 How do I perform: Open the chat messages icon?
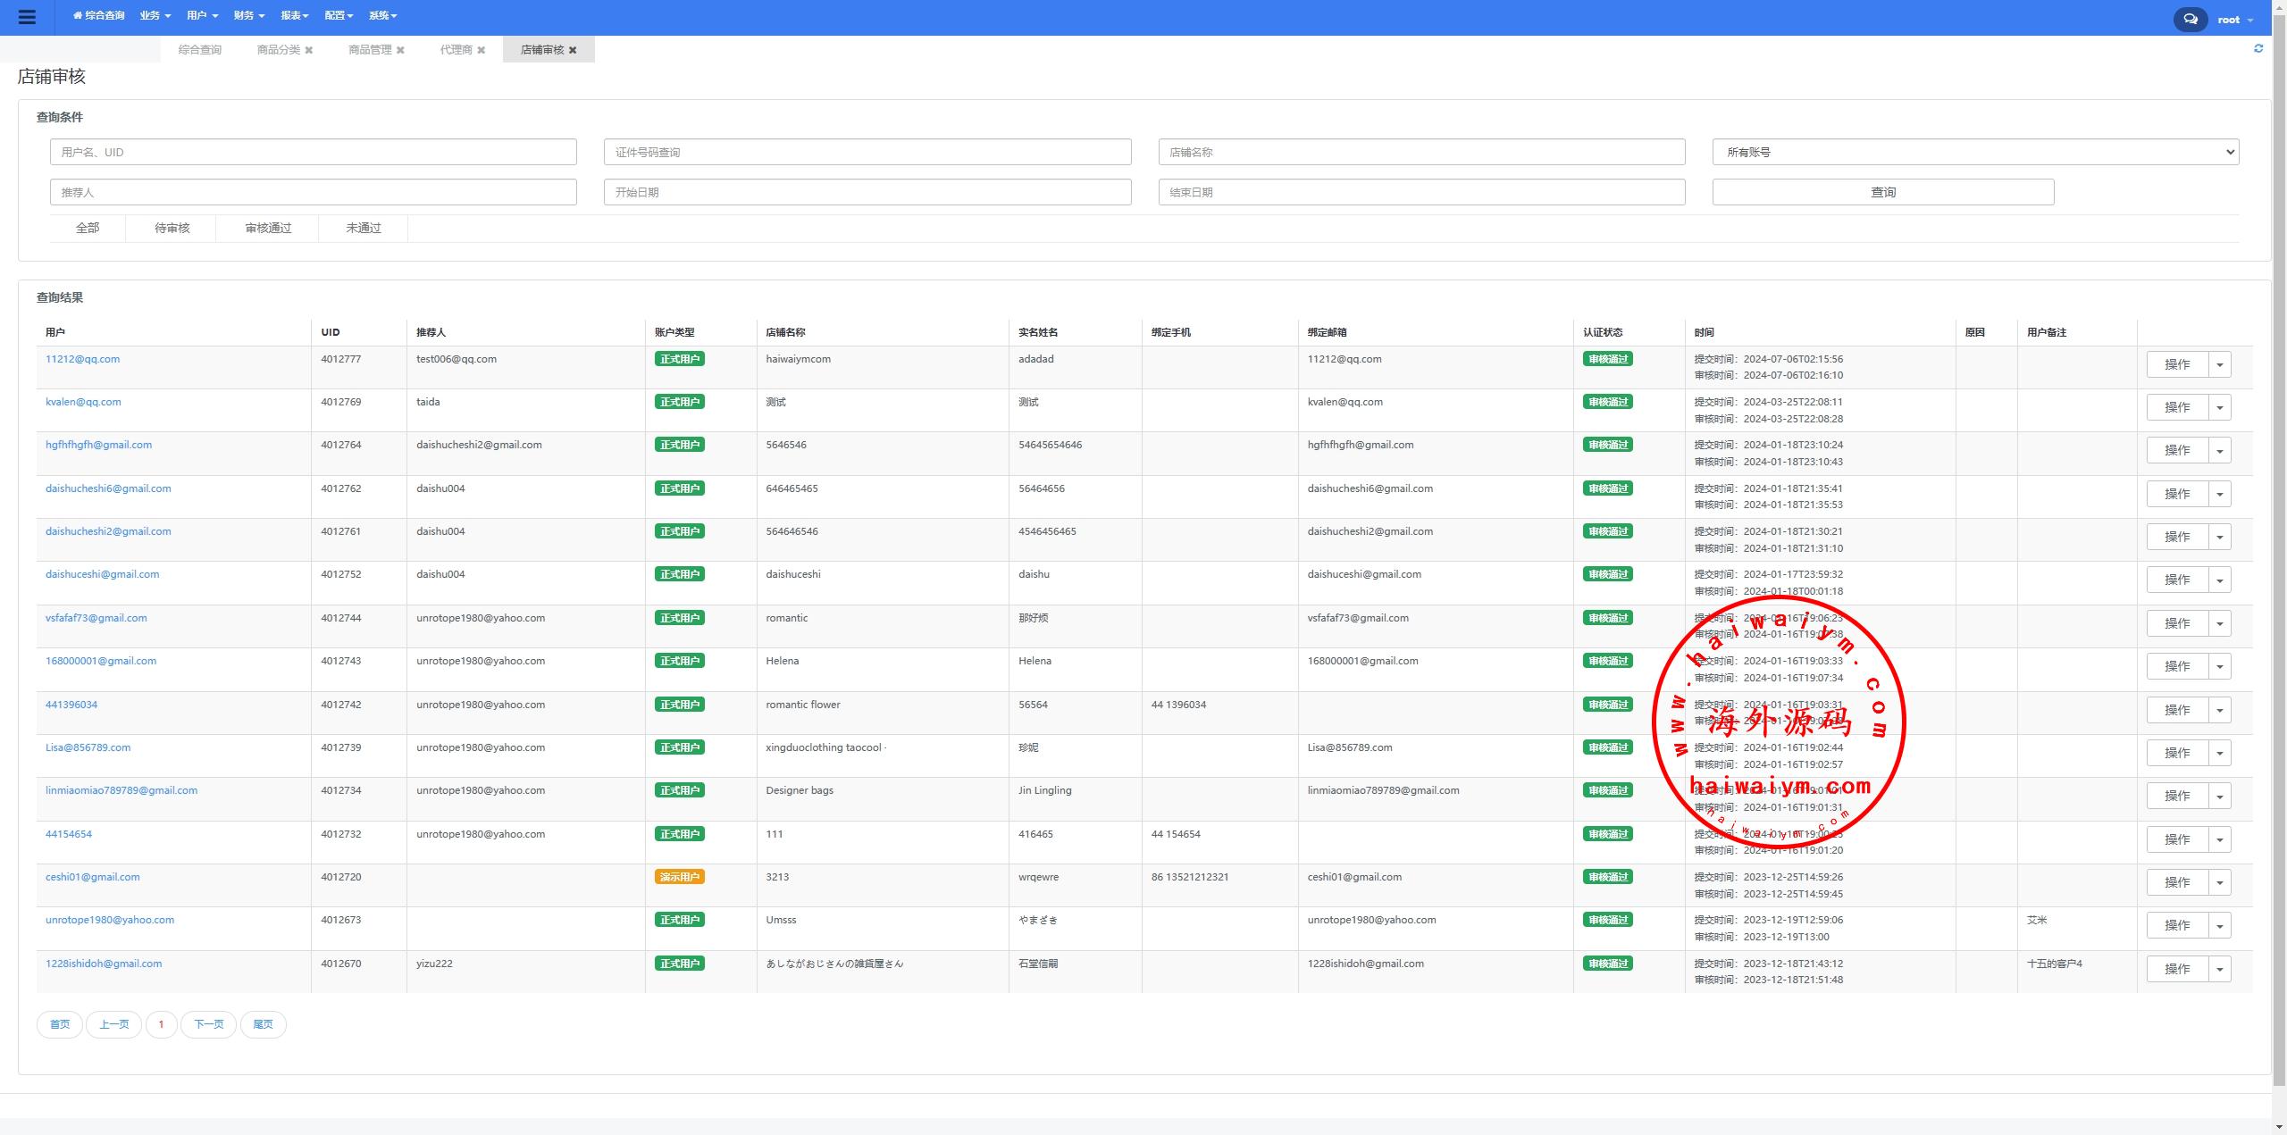tap(2190, 19)
